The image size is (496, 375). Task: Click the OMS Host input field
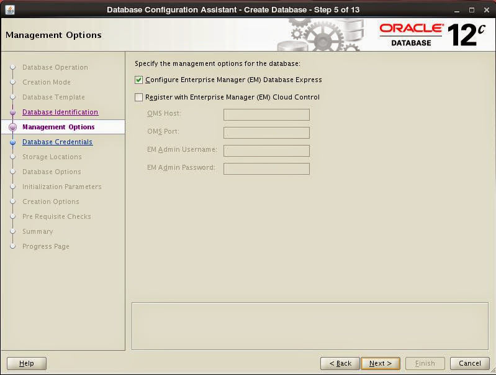coord(266,115)
